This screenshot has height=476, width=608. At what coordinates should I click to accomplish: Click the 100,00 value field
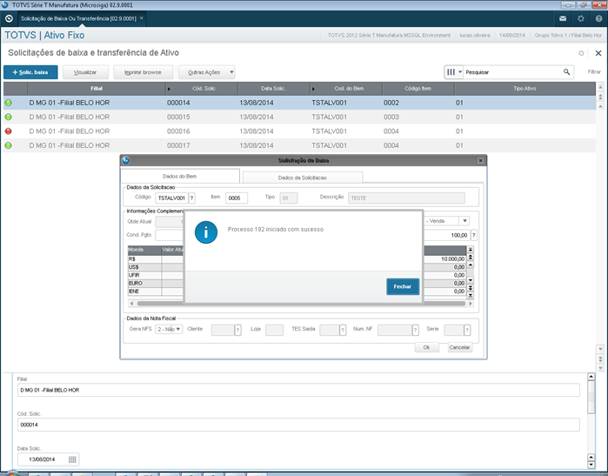click(447, 235)
